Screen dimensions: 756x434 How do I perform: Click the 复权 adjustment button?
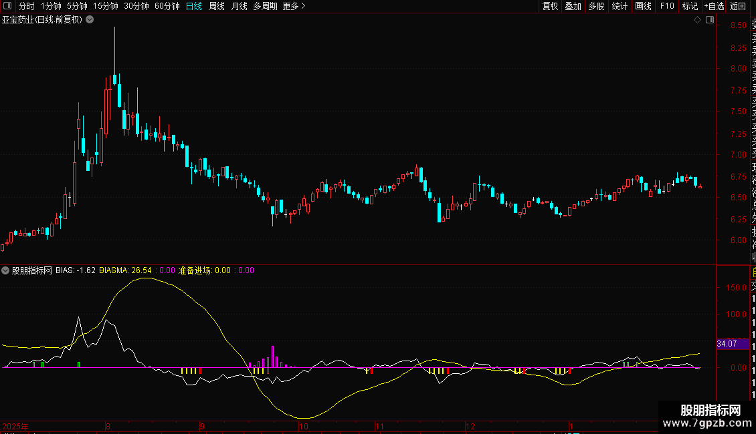(x=550, y=6)
